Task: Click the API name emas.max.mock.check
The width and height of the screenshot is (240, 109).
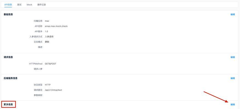Action: coord(56,26)
